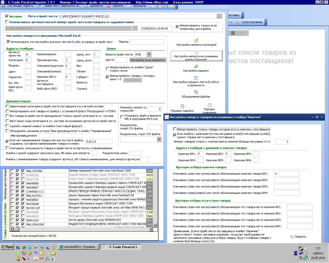Viewport: 329px width, 263px height.
Task: Click the Артикул произ-ля column field
Action: [28, 54]
